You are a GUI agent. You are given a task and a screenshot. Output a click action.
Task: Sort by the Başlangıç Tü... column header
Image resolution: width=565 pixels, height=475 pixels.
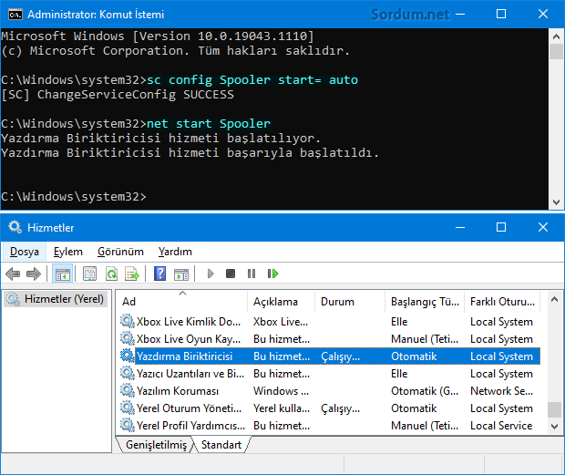pos(425,302)
